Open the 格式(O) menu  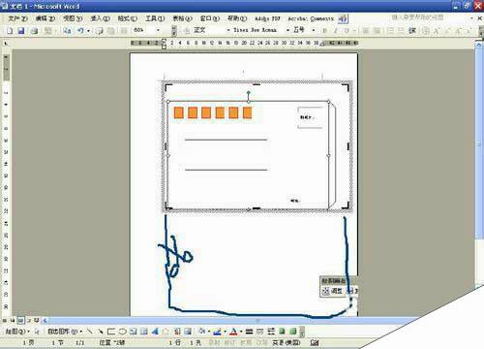(128, 18)
